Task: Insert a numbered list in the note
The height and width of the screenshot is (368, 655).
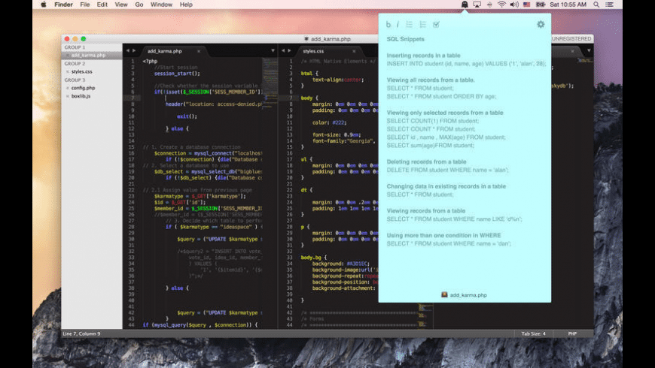Action: (422, 25)
